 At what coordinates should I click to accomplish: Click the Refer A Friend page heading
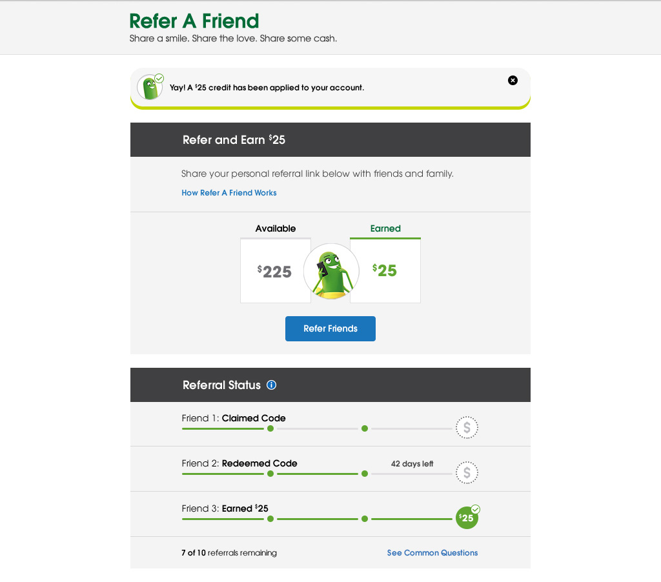(194, 21)
